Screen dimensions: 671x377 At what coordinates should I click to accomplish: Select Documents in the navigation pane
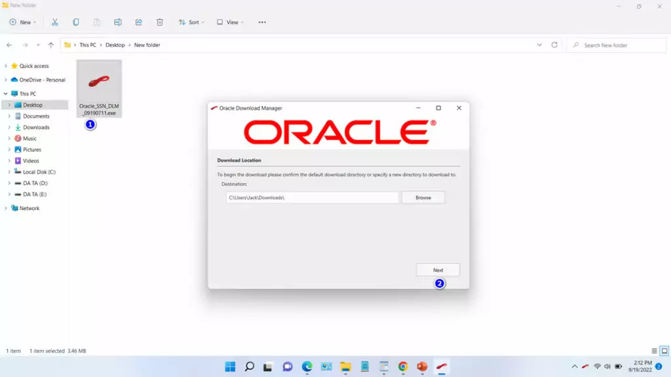coord(35,117)
